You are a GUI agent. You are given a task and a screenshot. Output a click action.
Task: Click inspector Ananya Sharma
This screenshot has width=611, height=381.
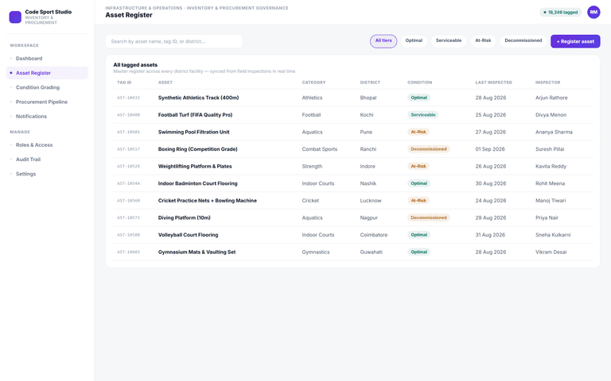pos(554,132)
